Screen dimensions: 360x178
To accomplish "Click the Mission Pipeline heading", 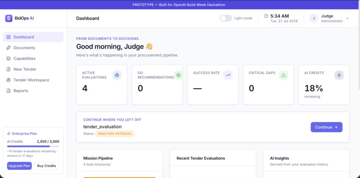I will pyautogui.click(x=98, y=158).
